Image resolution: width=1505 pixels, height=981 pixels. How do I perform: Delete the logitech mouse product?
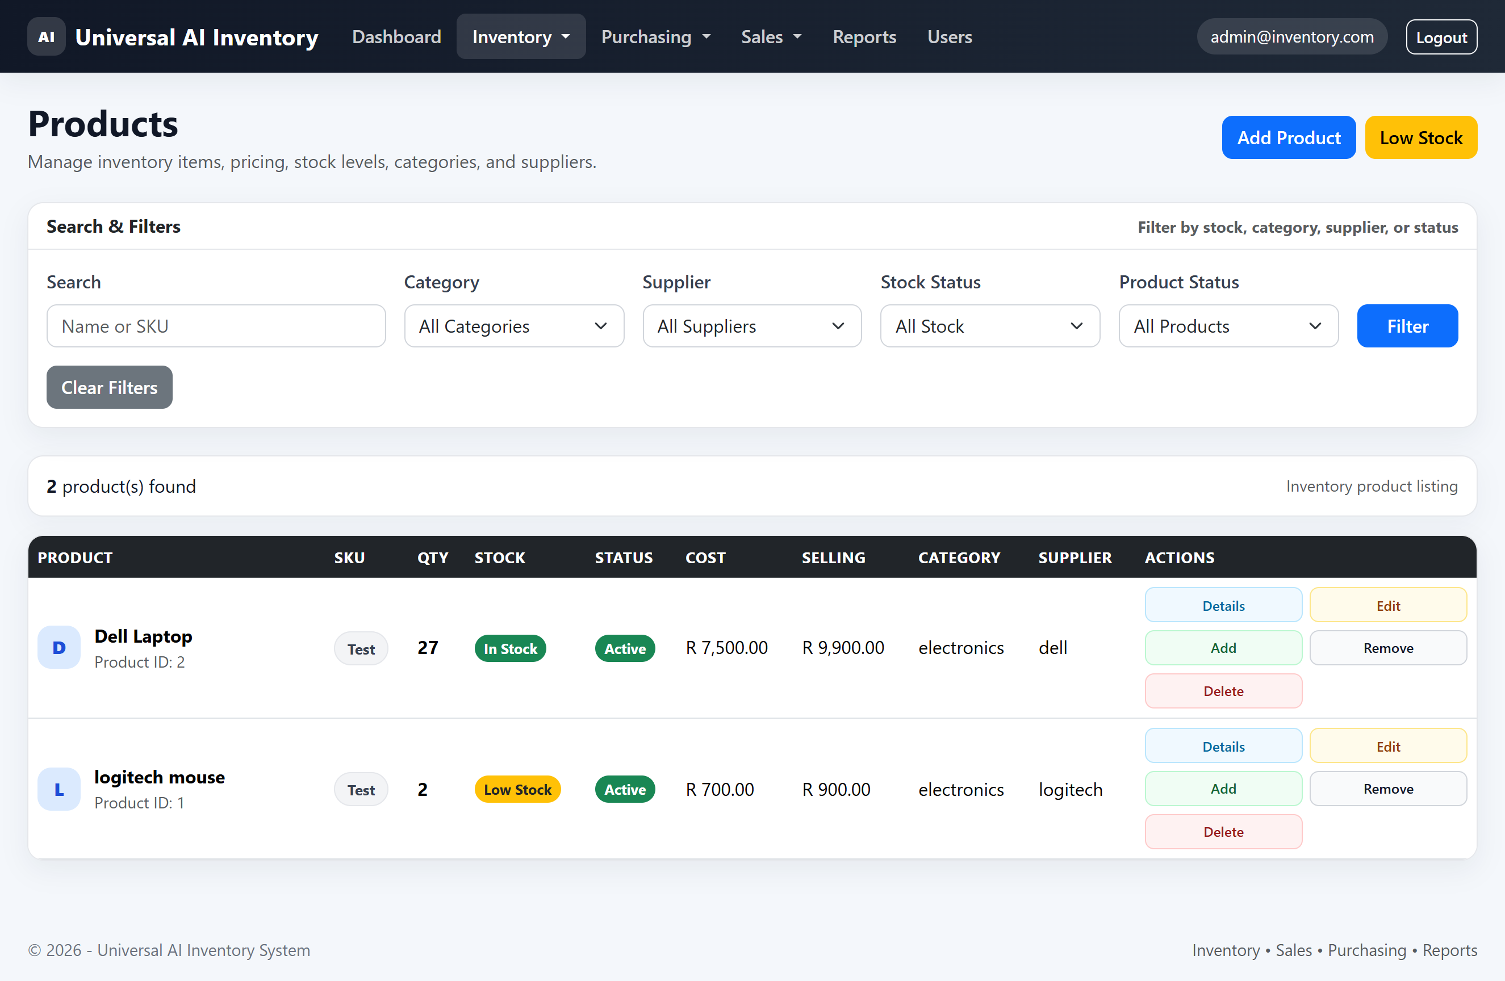pos(1223,832)
